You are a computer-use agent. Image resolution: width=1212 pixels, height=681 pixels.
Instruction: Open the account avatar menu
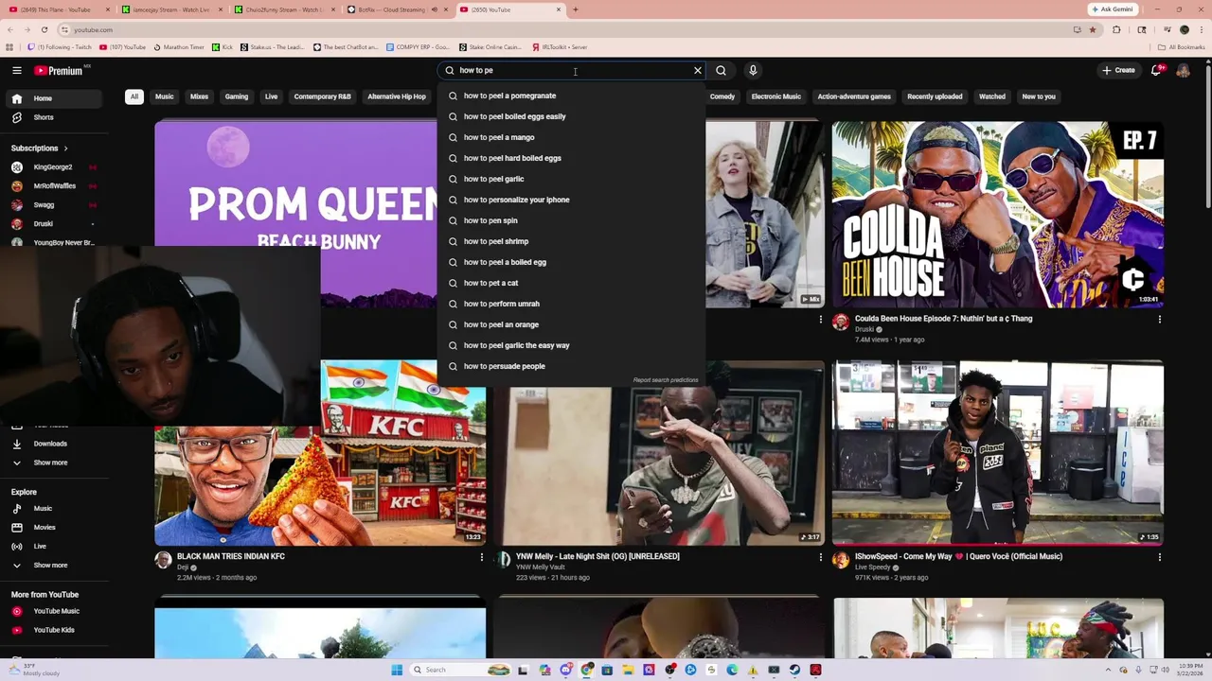click(x=1183, y=70)
